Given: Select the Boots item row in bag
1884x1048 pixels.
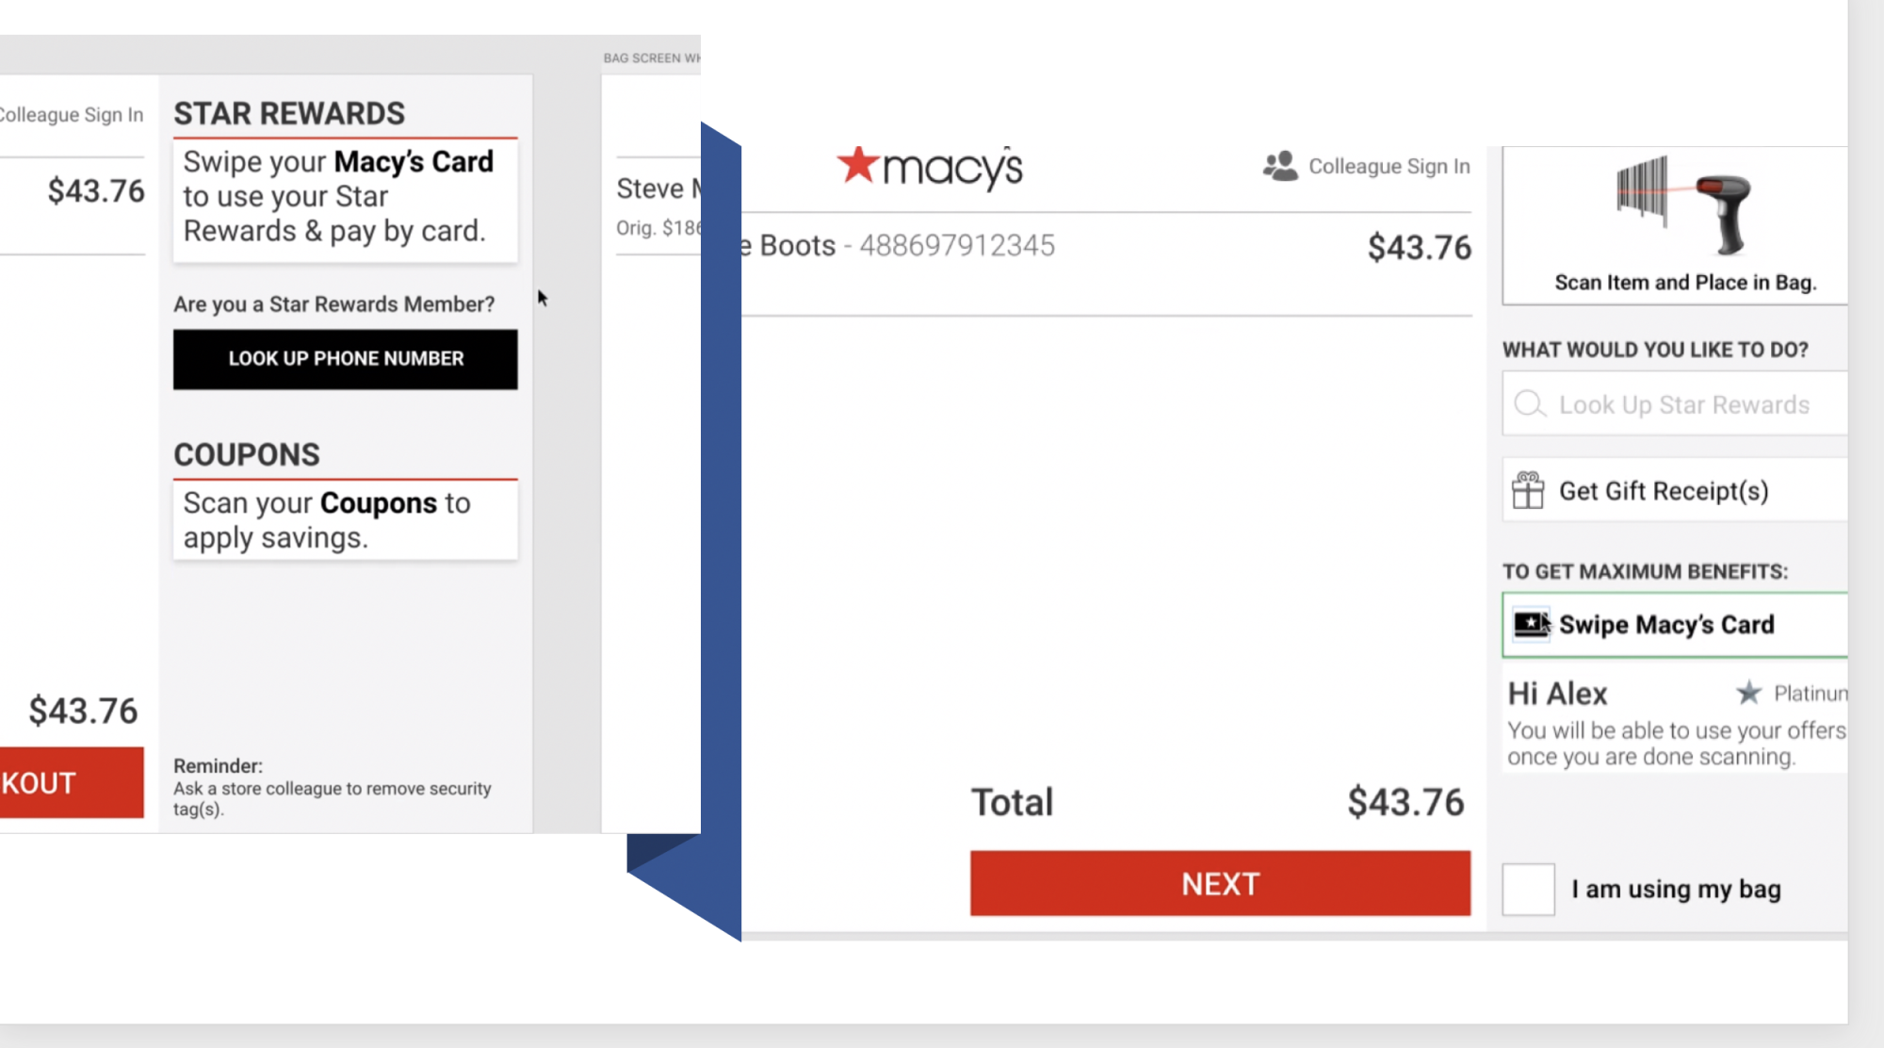Looking at the screenshot, I should (x=1106, y=246).
